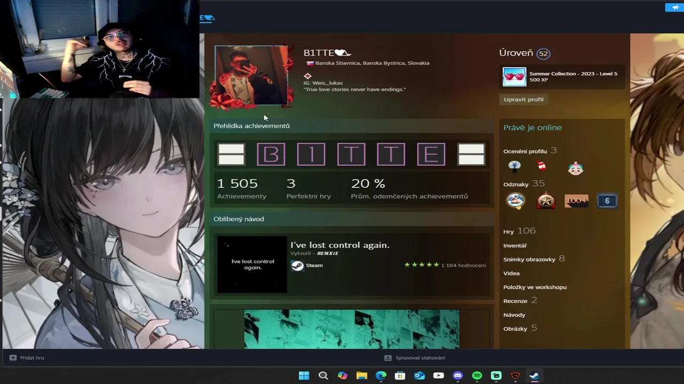684x384 pixels.
Task: Click the 3 Perfektní hry stat
Action: point(308,189)
